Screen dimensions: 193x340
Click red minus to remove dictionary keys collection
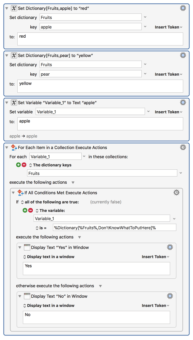tap(24, 165)
